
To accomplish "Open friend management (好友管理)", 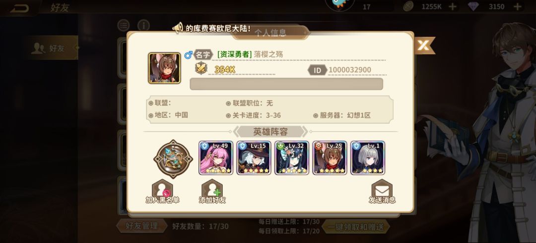I will coord(141,226).
